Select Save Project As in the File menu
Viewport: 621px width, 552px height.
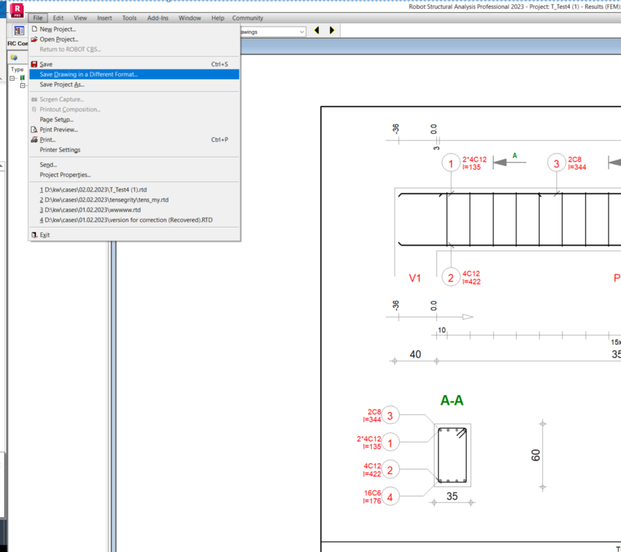click(x=63, y=84)
